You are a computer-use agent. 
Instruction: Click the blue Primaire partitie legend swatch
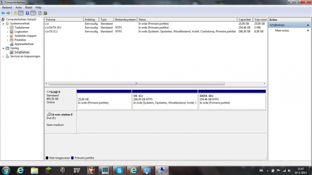click(x=72, y=158)
